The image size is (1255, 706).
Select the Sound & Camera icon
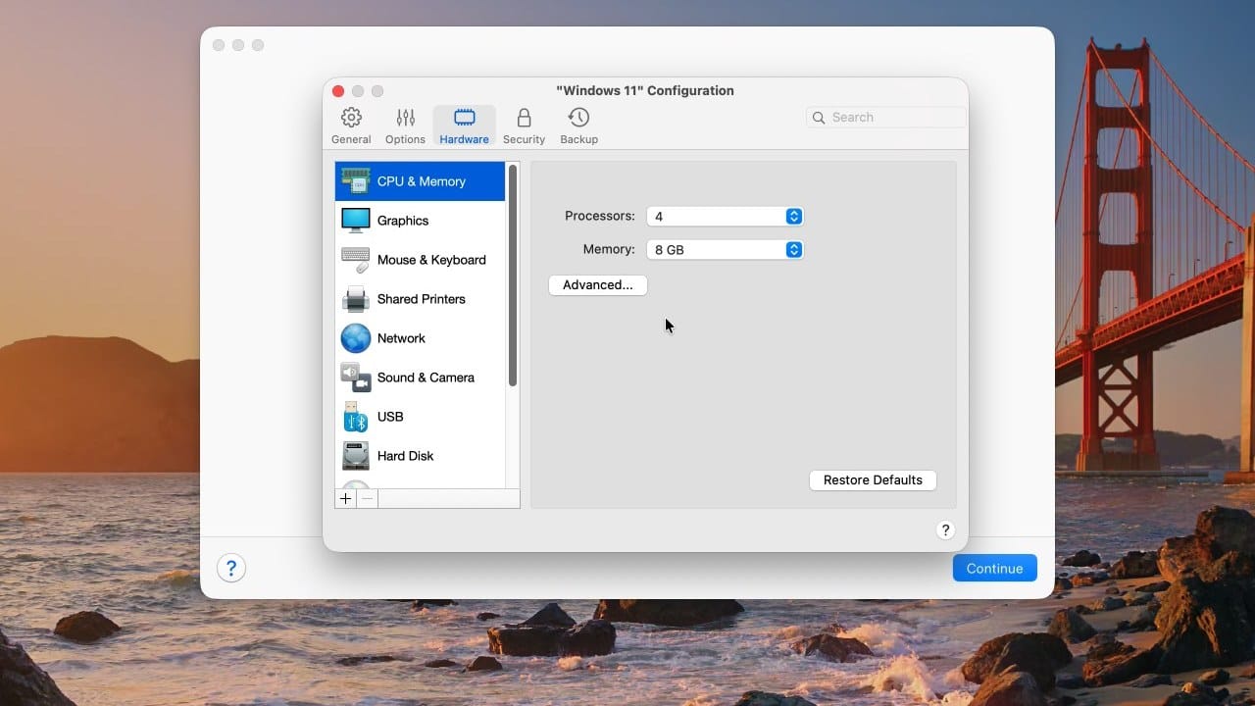(355, 378)
